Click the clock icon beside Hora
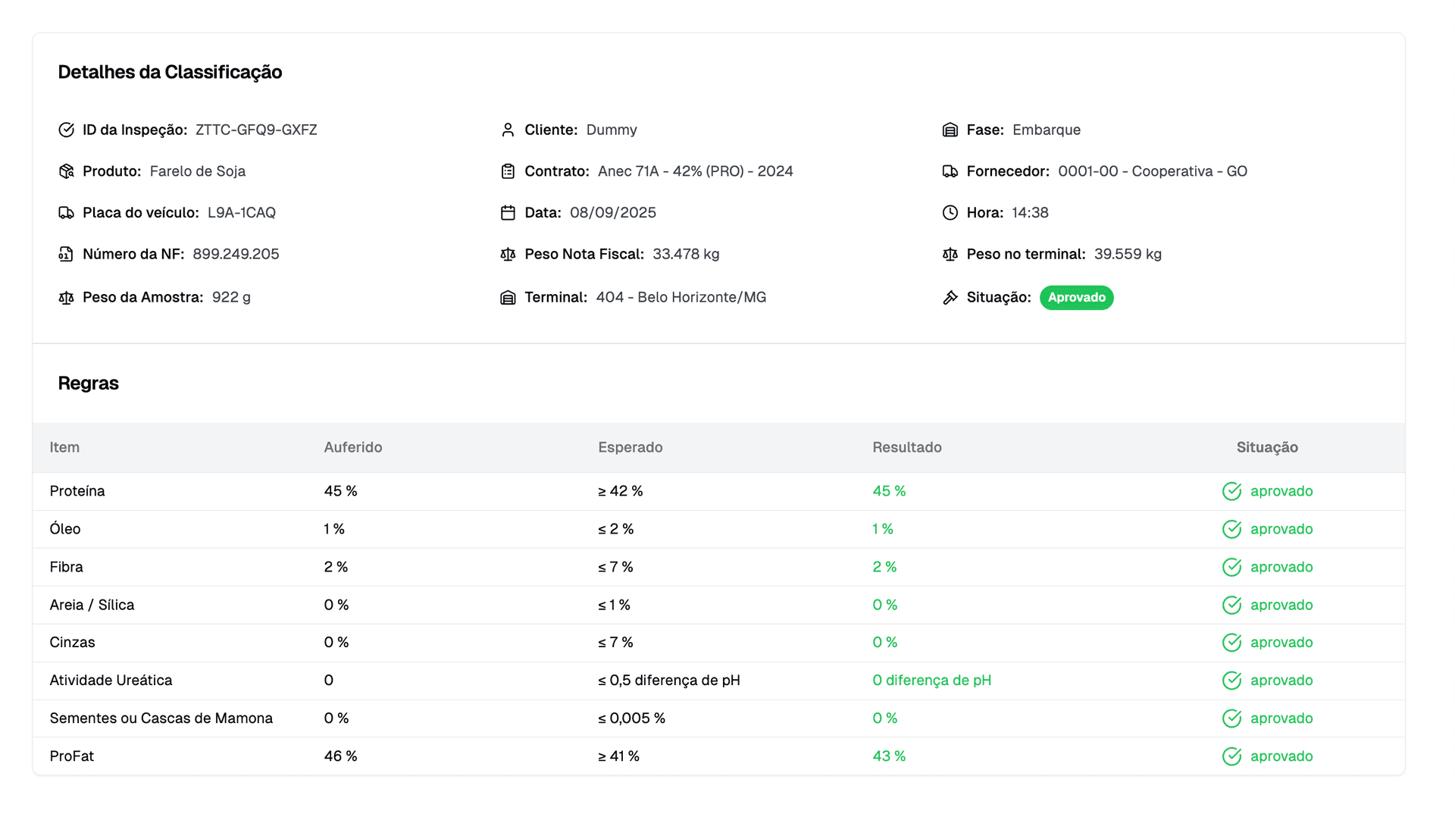1455x817 pixels. 950,213
